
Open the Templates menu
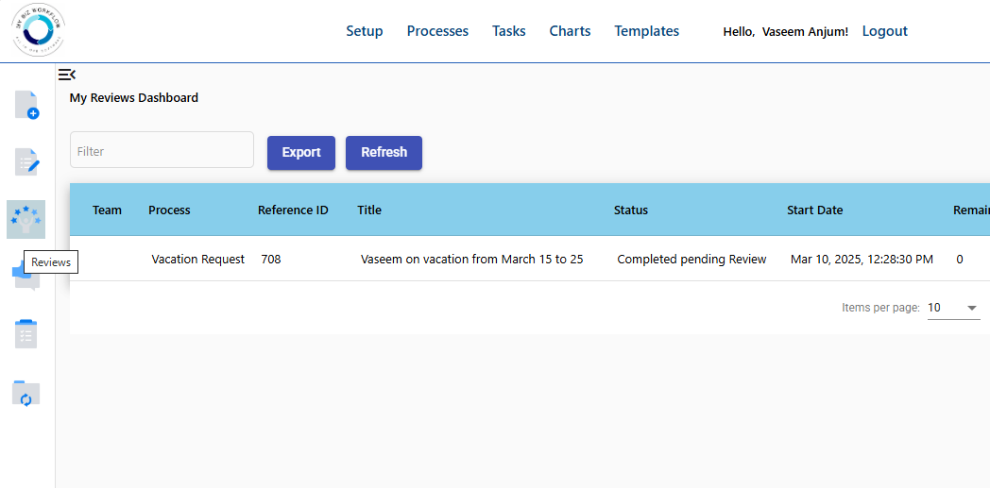pos(646,31)
